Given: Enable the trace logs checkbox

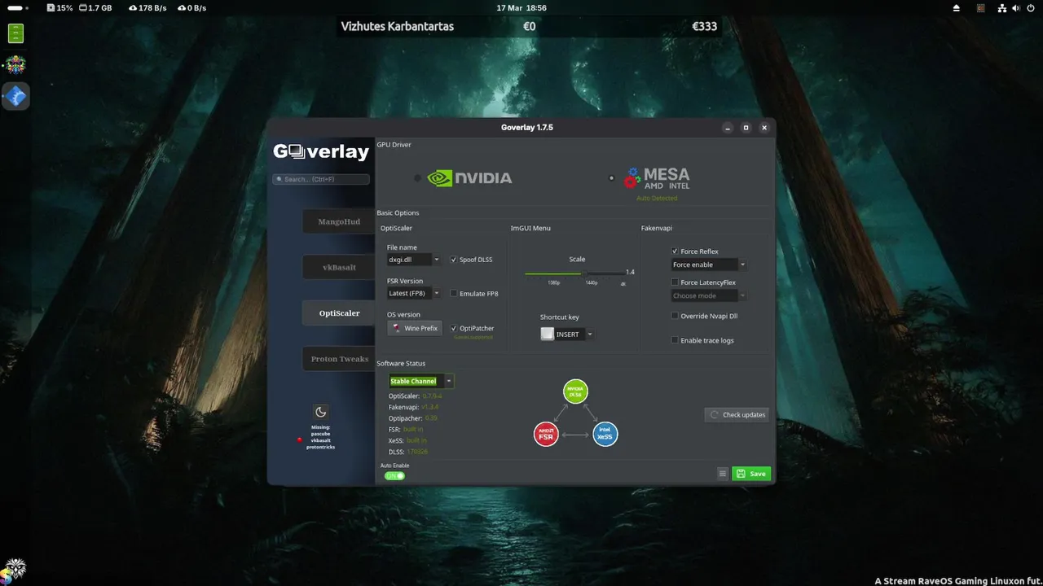Looking at the screenshot, I should pos(675,340).
